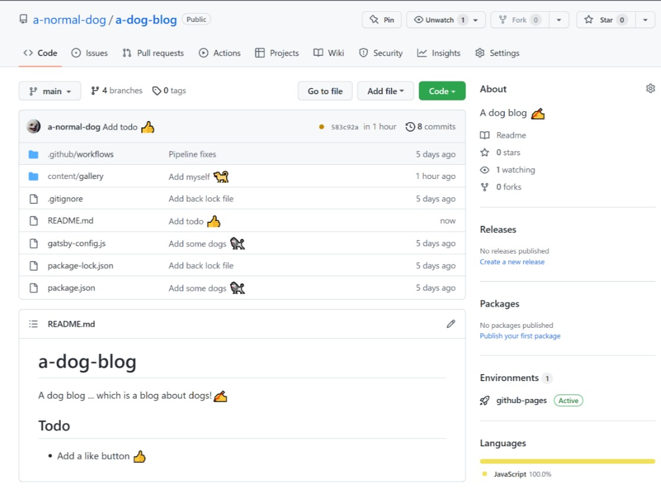Click the repository icon beside a-normal-dog

point(24,20)
